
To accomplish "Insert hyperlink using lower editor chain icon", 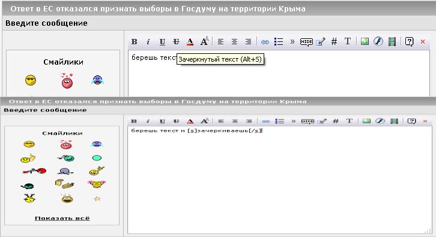I will [266, 121].
